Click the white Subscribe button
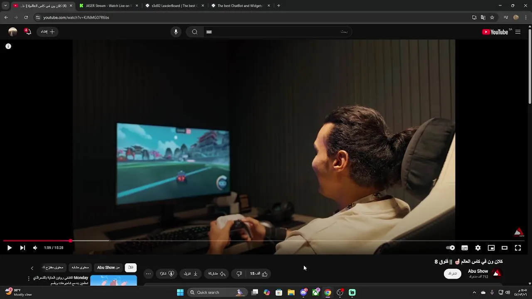The width and height of the screenshot is (532, 299). (x=452, y=274)
